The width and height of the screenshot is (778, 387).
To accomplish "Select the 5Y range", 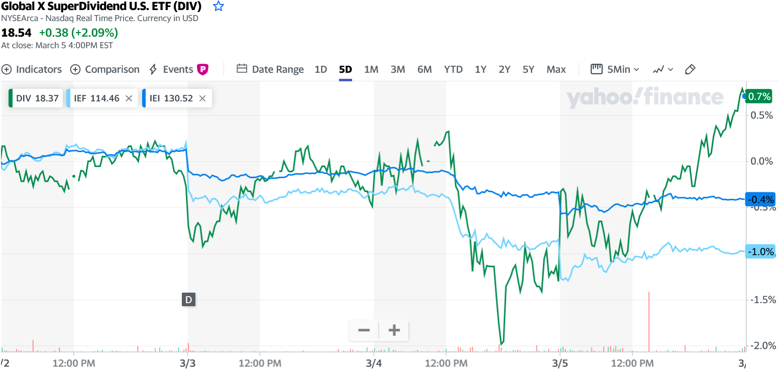I will pos(528,69).
